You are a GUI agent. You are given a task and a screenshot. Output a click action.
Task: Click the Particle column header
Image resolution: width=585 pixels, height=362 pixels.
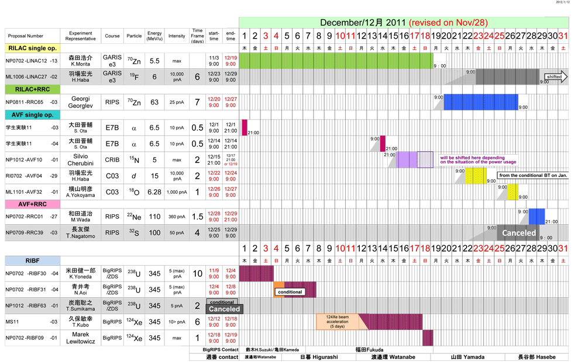tap(134, 36)
